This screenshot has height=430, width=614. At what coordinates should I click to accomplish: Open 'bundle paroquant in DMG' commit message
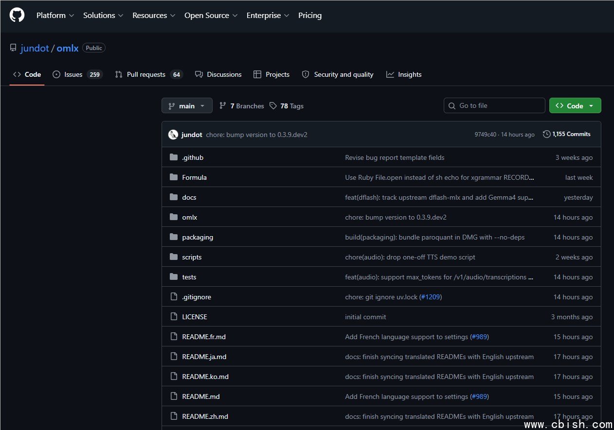click(435, 237)
